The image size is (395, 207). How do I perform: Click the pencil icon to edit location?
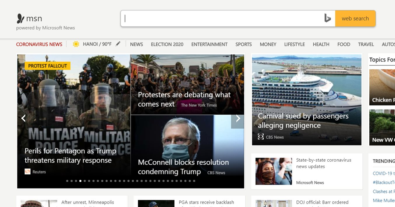point(118,44)
